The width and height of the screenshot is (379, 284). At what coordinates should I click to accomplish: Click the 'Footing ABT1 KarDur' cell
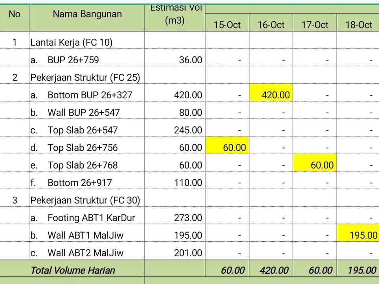tap(87, 216)
